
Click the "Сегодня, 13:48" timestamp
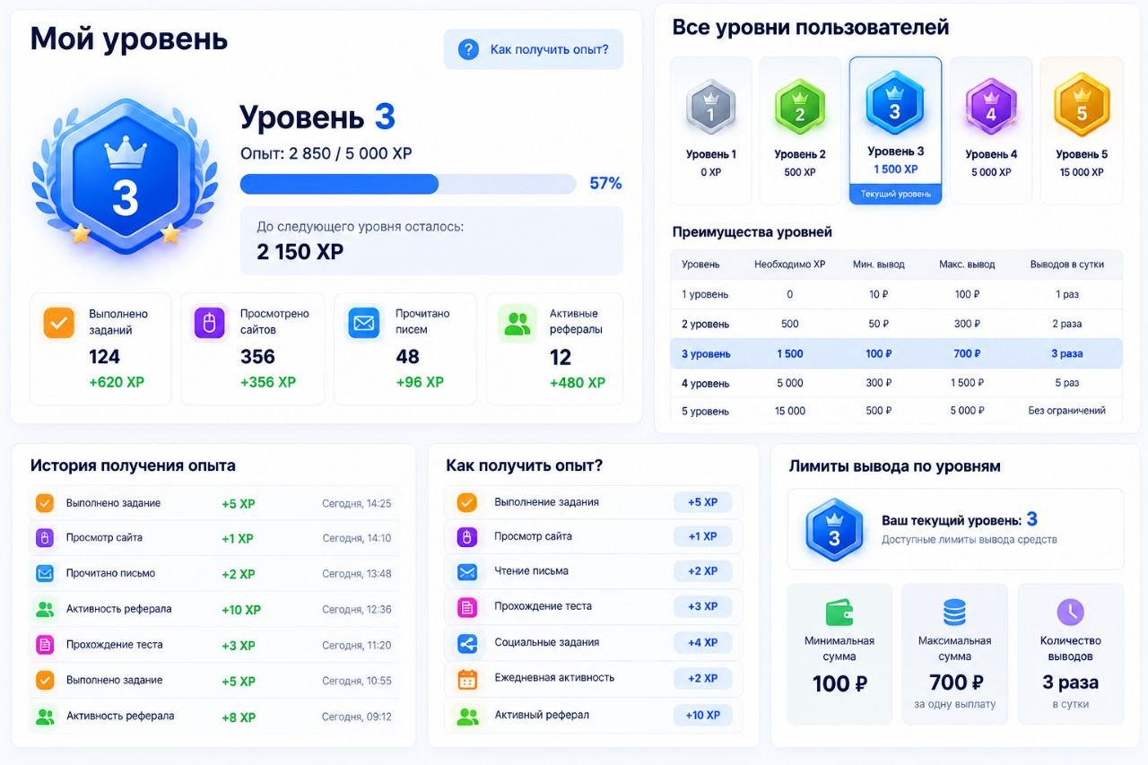(x=357, y=574)
